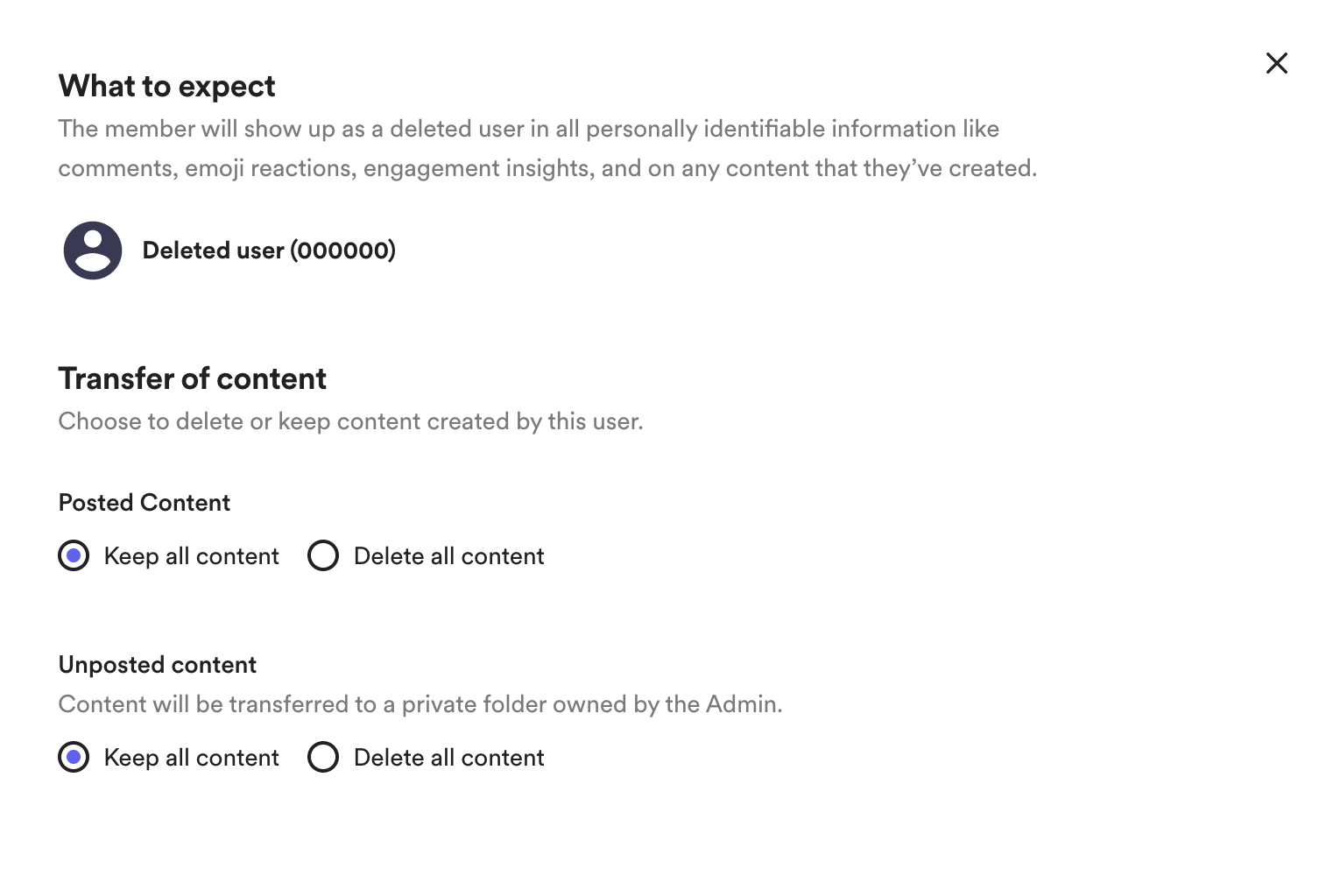Click the 'Deleted user (000000)' name text

tap(269, 251)
